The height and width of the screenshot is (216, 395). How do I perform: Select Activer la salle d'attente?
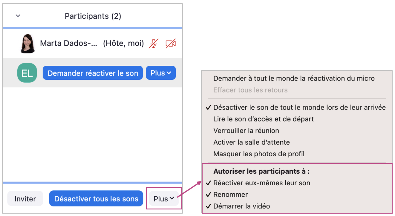(251, 142)
